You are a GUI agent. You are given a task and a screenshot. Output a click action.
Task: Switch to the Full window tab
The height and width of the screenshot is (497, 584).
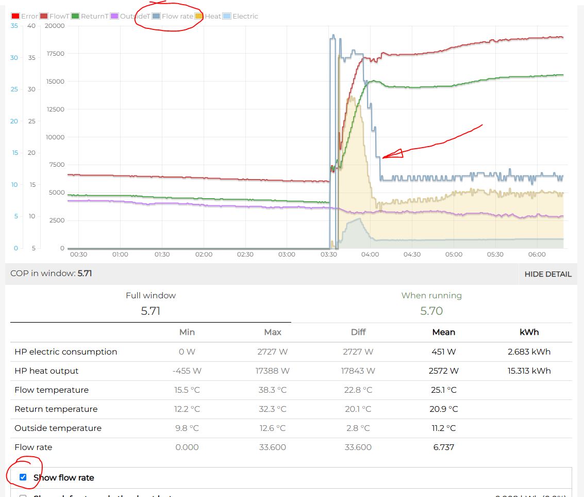151,303
